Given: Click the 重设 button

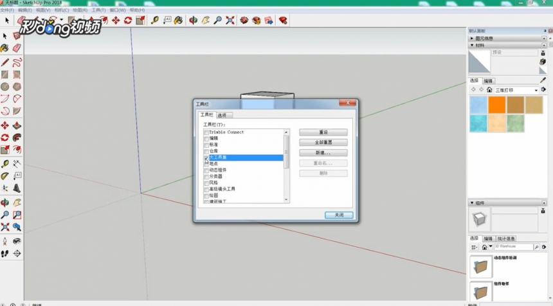Looking at the screenshot, I should [323, 132].
